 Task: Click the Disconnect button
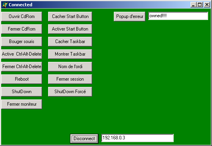(84, 139)
